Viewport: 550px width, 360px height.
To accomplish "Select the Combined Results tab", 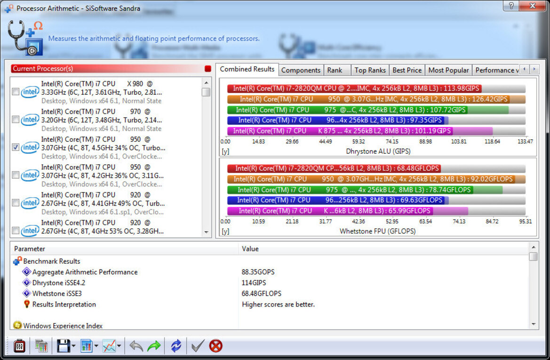I will pos(247,69).
